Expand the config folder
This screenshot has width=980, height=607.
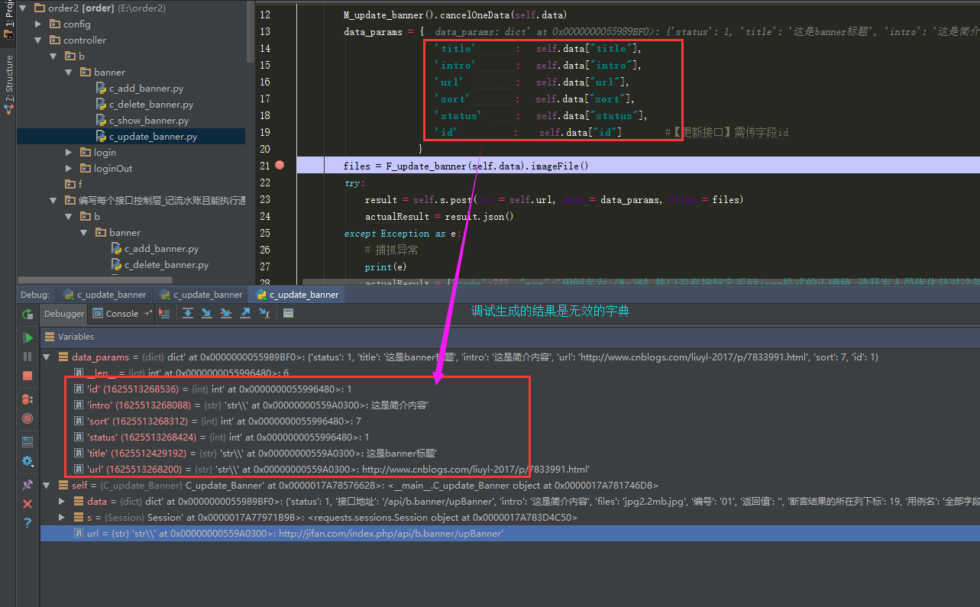38,24
